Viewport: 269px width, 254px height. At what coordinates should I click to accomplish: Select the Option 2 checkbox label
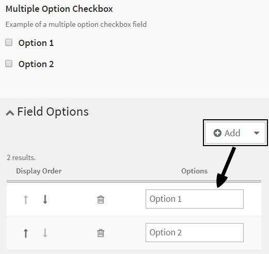[36, 64]
